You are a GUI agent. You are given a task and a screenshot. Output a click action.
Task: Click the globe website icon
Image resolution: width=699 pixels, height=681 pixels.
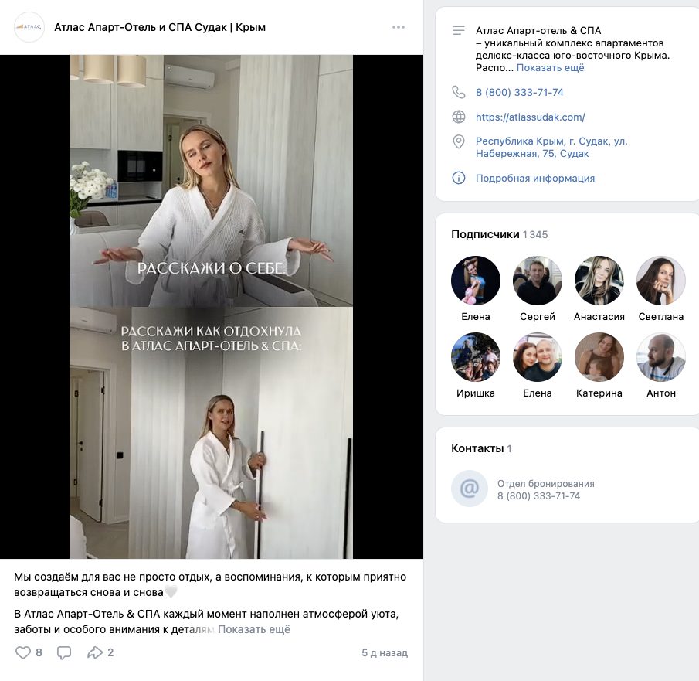(459, 117)
